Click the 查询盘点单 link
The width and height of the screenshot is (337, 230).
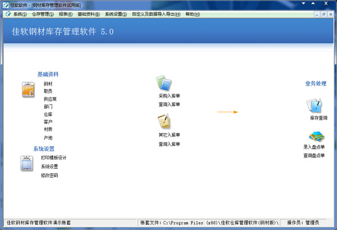tap(314, 155)
